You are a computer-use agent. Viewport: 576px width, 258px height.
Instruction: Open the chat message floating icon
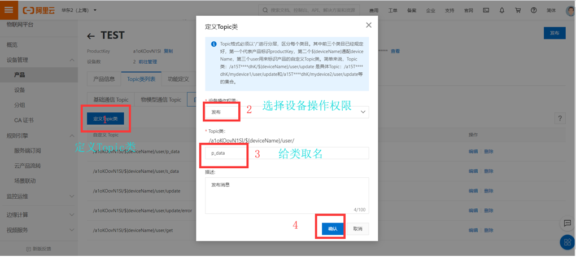pyautogui.click(x=567, y=223)
